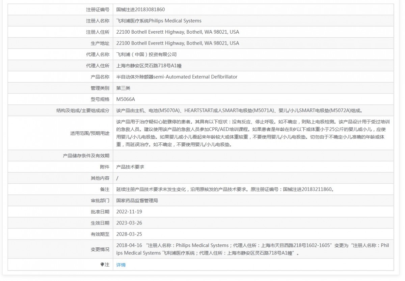The height and width of the screenshot is (281, 405).
Task: Select the registrant name 飞利浦医疗系统Philips Medical Systems
Action: [x=159, y=21]
